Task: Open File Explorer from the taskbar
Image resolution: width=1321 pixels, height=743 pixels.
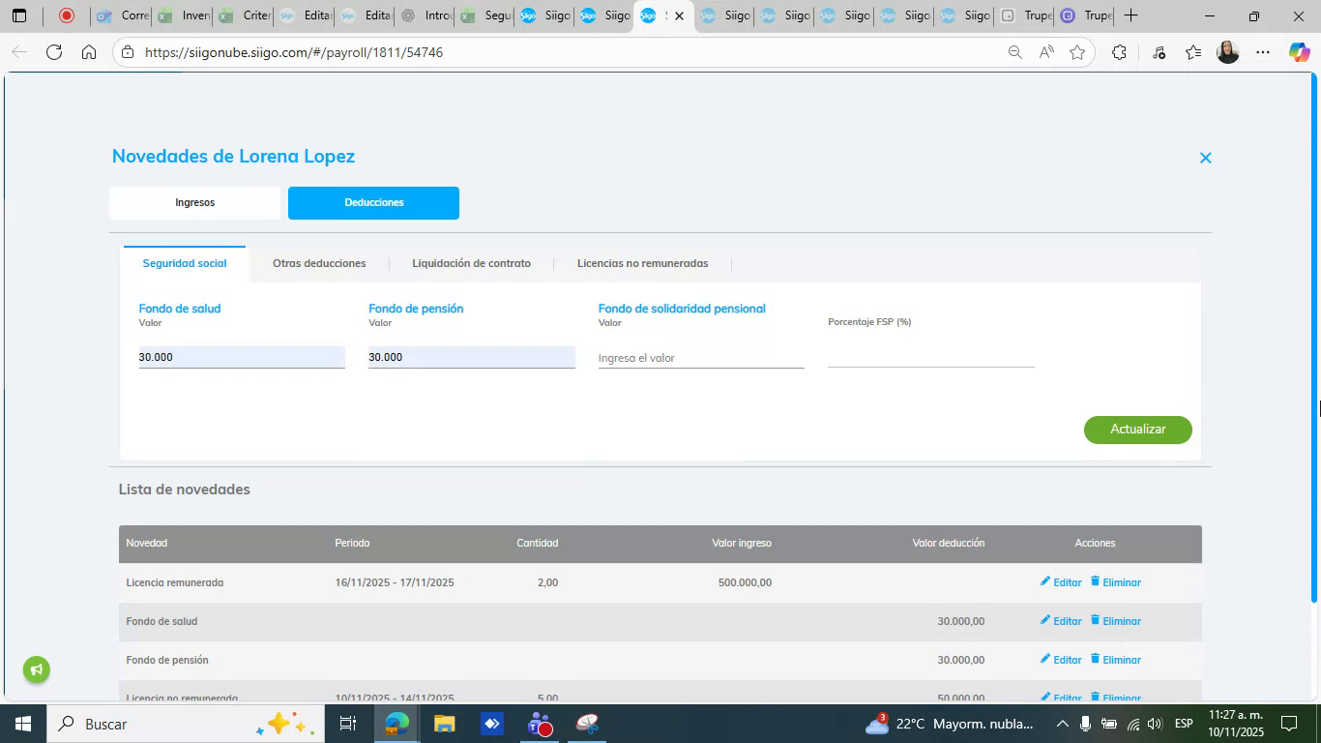Action: click(x=444, y=724)
